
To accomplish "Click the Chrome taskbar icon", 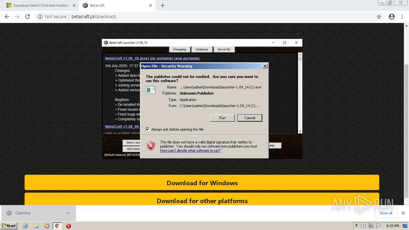I will 57,226.
